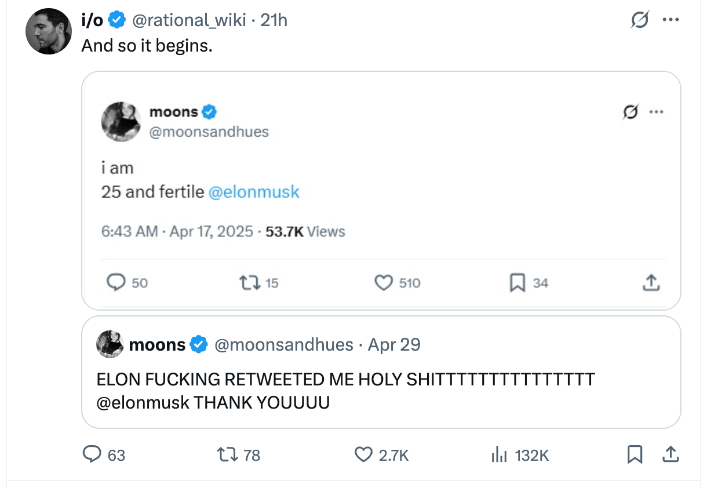Click the bookmark icon showing 34

coord(517,283)
